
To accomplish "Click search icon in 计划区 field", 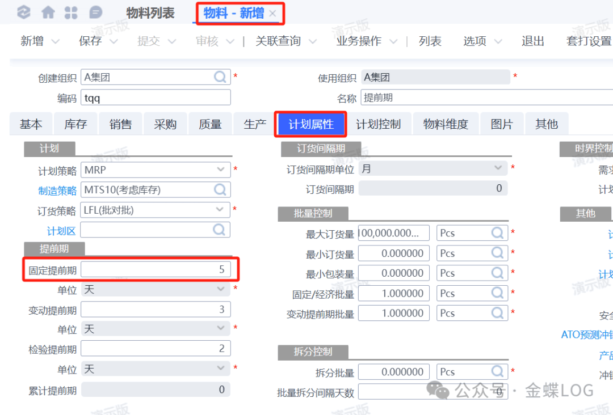I will (x=220, y=230).
